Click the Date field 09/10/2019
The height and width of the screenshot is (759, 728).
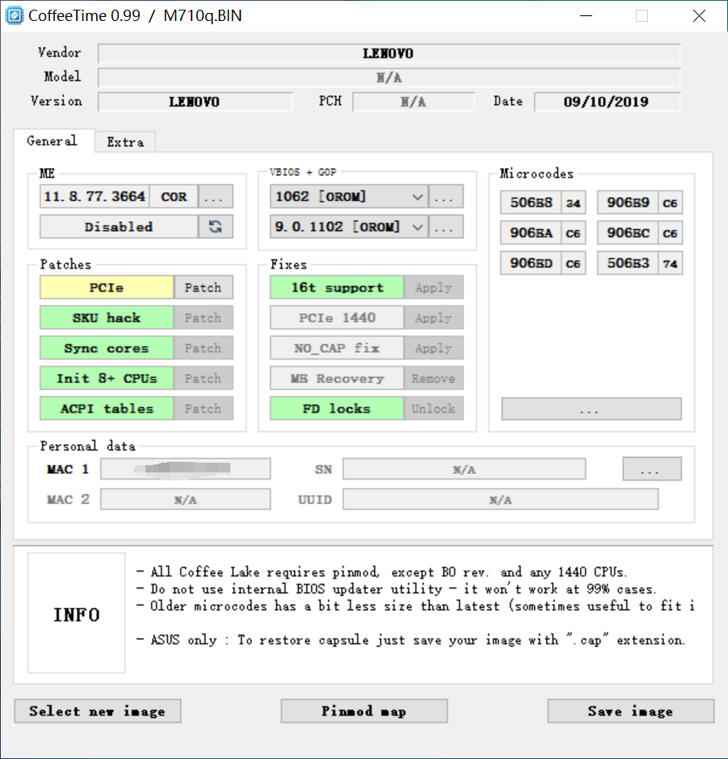pyautogui.click(x=607, y=102)
